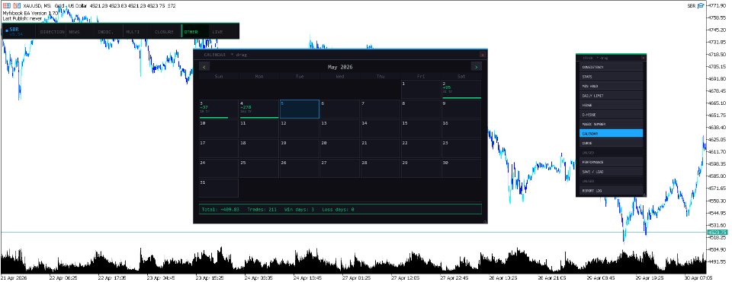Select May 31 on the calendar
The width and height of the screenshot is (732, 282).
pos(219,188)
